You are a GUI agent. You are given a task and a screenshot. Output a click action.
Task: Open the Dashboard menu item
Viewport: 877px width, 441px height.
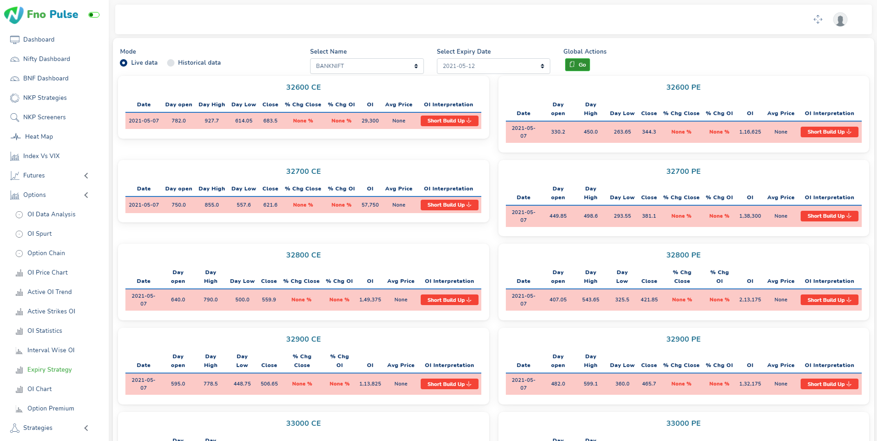tap(39, 40)
